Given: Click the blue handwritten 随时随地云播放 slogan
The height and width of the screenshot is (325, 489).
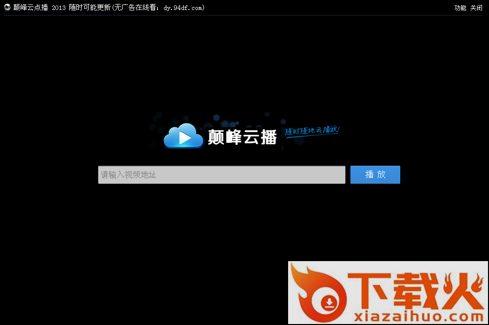Looking at the screenshot, I should point(312,131).
